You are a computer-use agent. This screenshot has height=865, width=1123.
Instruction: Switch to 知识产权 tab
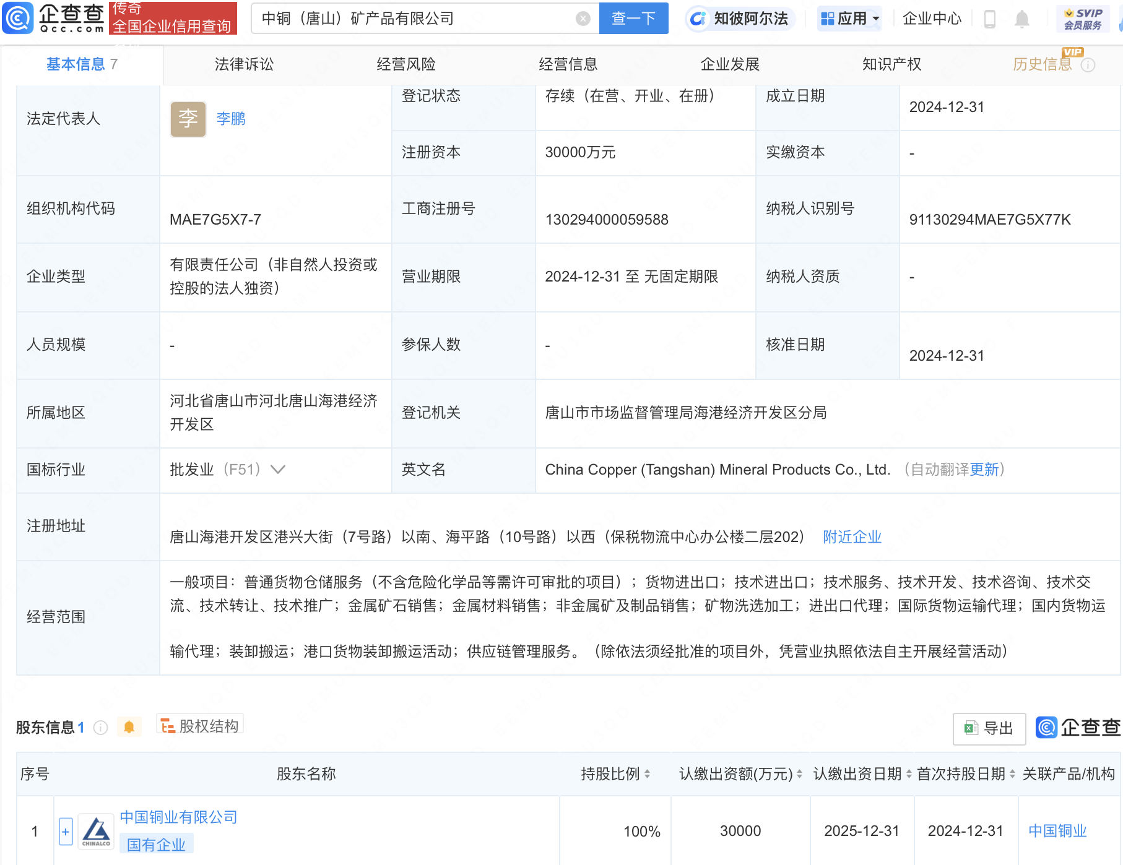[892, 64]
